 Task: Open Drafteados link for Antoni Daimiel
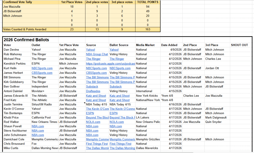click(x=93, y=91)
